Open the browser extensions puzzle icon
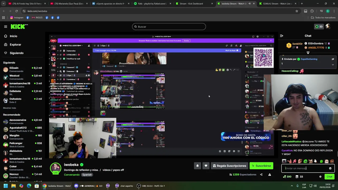Viewport: 338px width, 190px height. (312, 11)
